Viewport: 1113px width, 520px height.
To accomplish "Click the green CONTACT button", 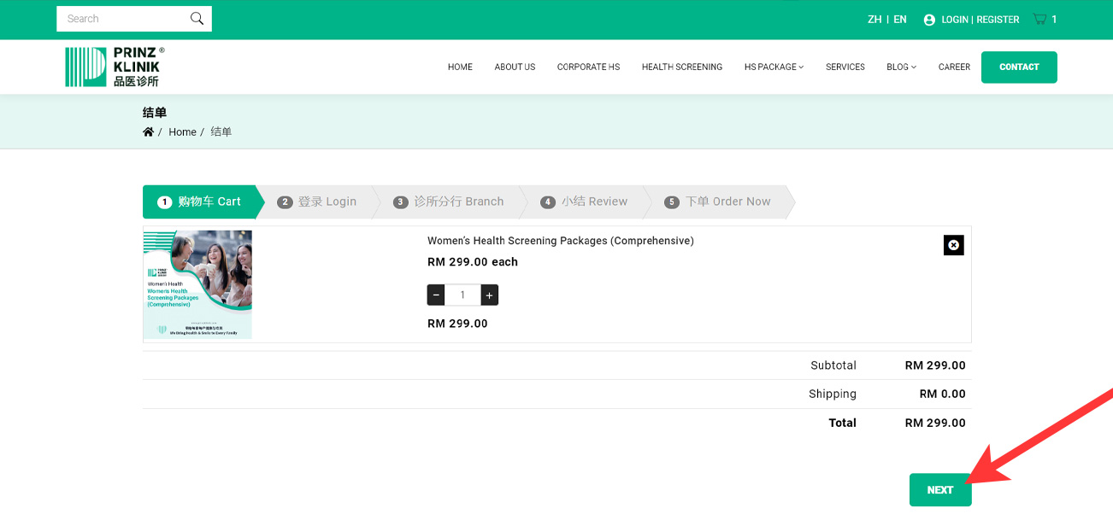I will tap(1018, 67).
